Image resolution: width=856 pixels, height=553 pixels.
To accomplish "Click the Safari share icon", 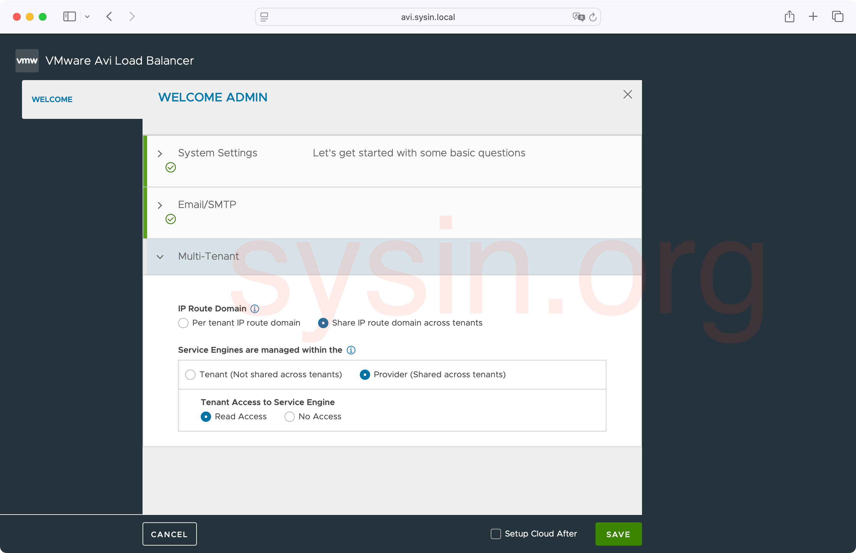I will point(789,16).
